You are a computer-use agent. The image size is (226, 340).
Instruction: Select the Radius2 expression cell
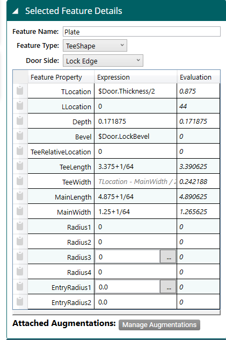(x=135, y=242)
